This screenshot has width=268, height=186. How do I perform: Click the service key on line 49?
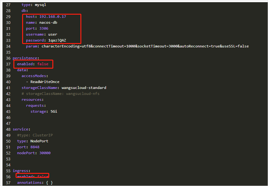pos(21,129)
